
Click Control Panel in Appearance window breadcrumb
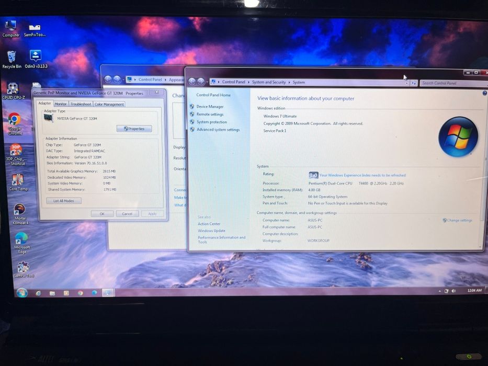(x=150, y=79)
